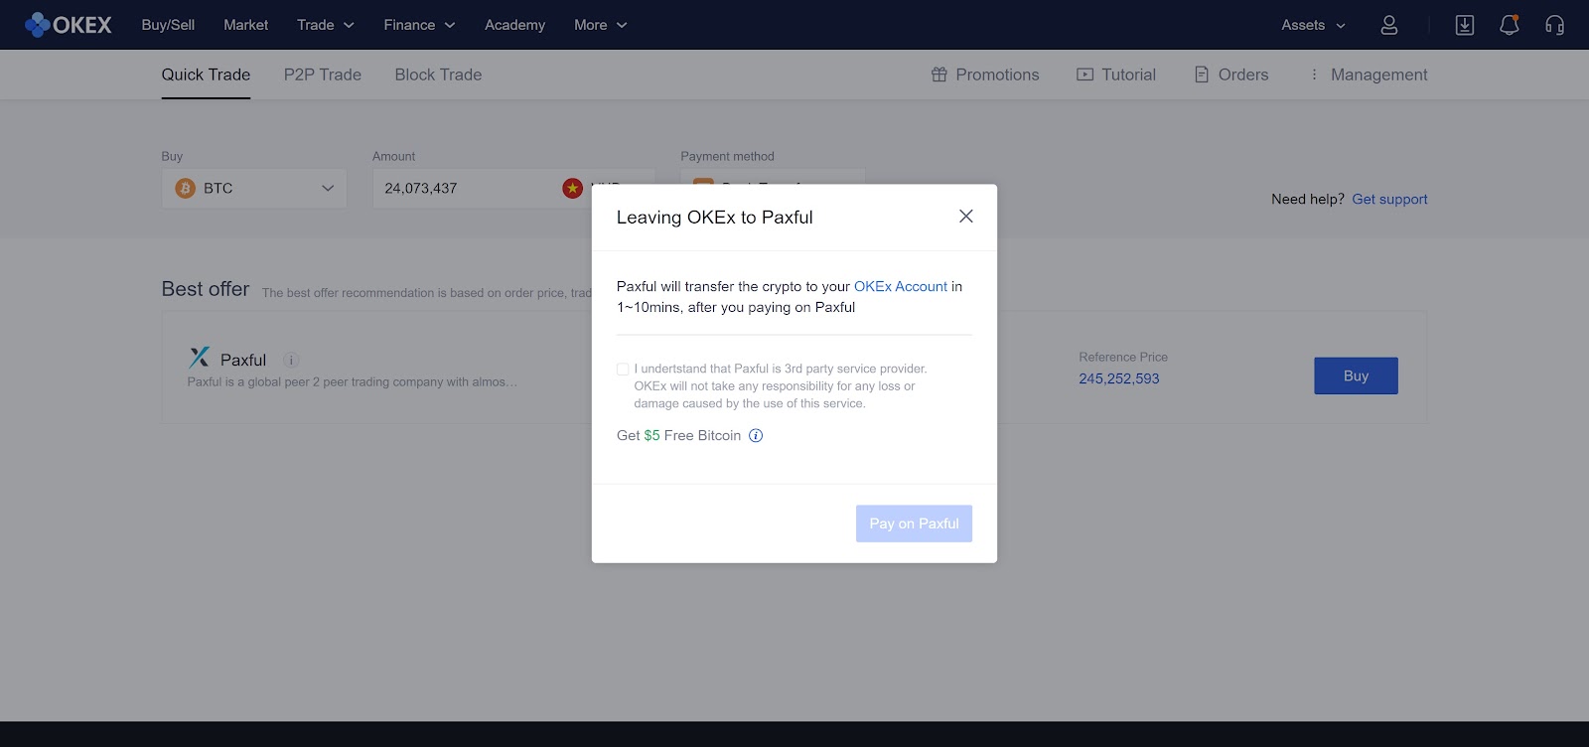Click the Tutorial play icon

1085,75
